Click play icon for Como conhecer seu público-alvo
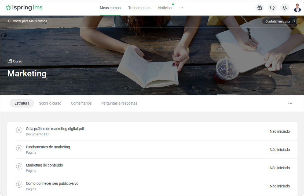Viewport: 304px width, 196px height. pyautogui.click(x=19, y=184)
